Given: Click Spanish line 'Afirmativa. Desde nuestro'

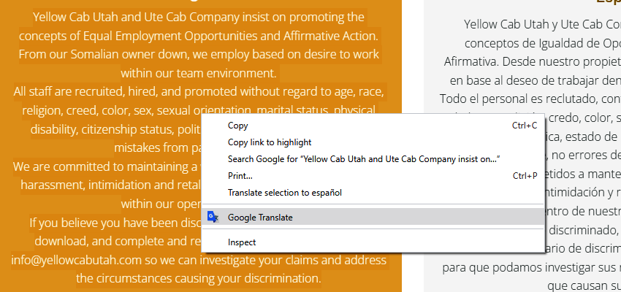Looking at the screenshot, I should tap(533, 62).
